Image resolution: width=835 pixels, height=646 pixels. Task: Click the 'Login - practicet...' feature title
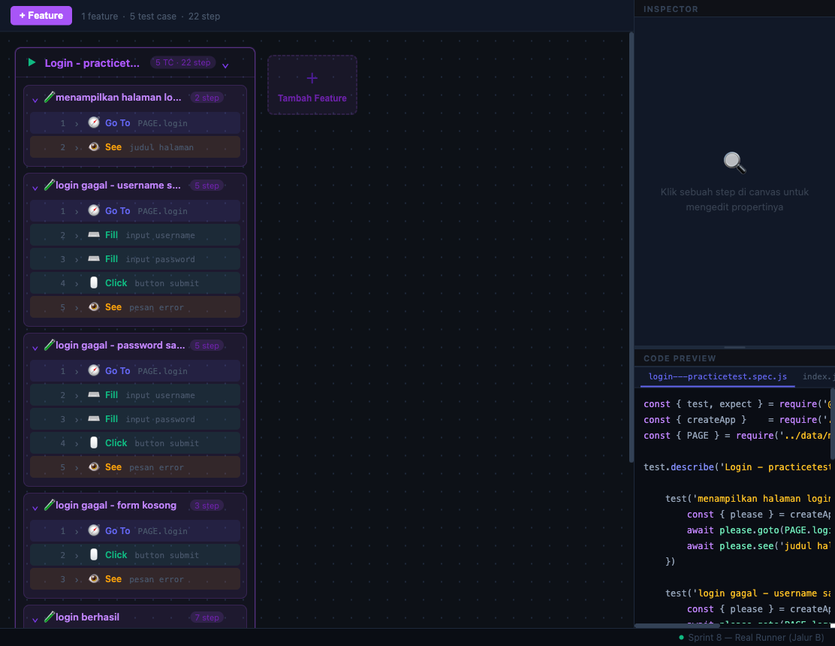point(92,63)
